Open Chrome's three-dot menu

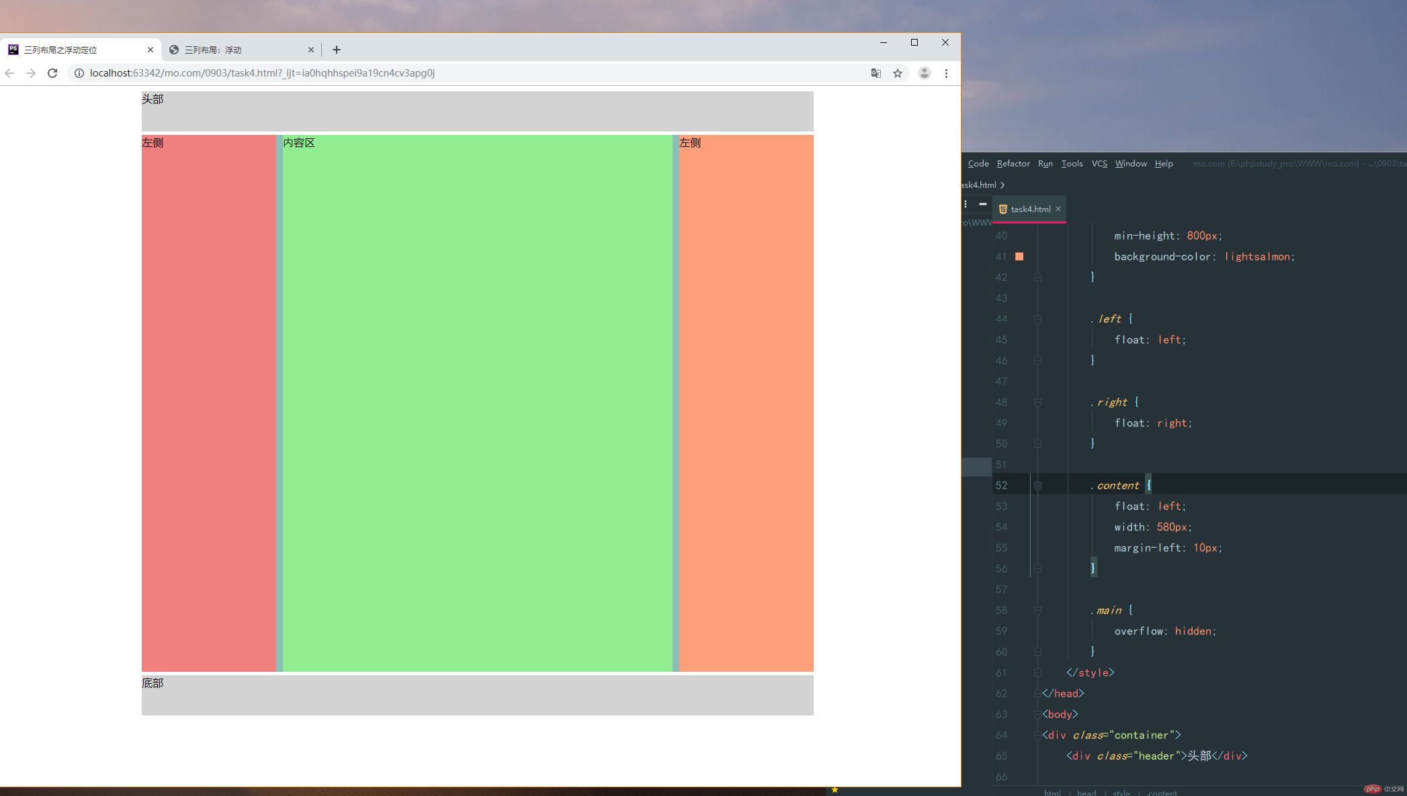[946, 73]
